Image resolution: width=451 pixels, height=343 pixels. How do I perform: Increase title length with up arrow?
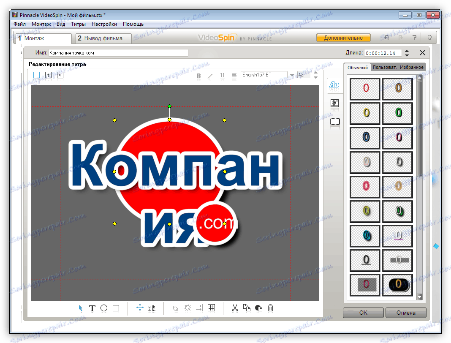(407, 51)
